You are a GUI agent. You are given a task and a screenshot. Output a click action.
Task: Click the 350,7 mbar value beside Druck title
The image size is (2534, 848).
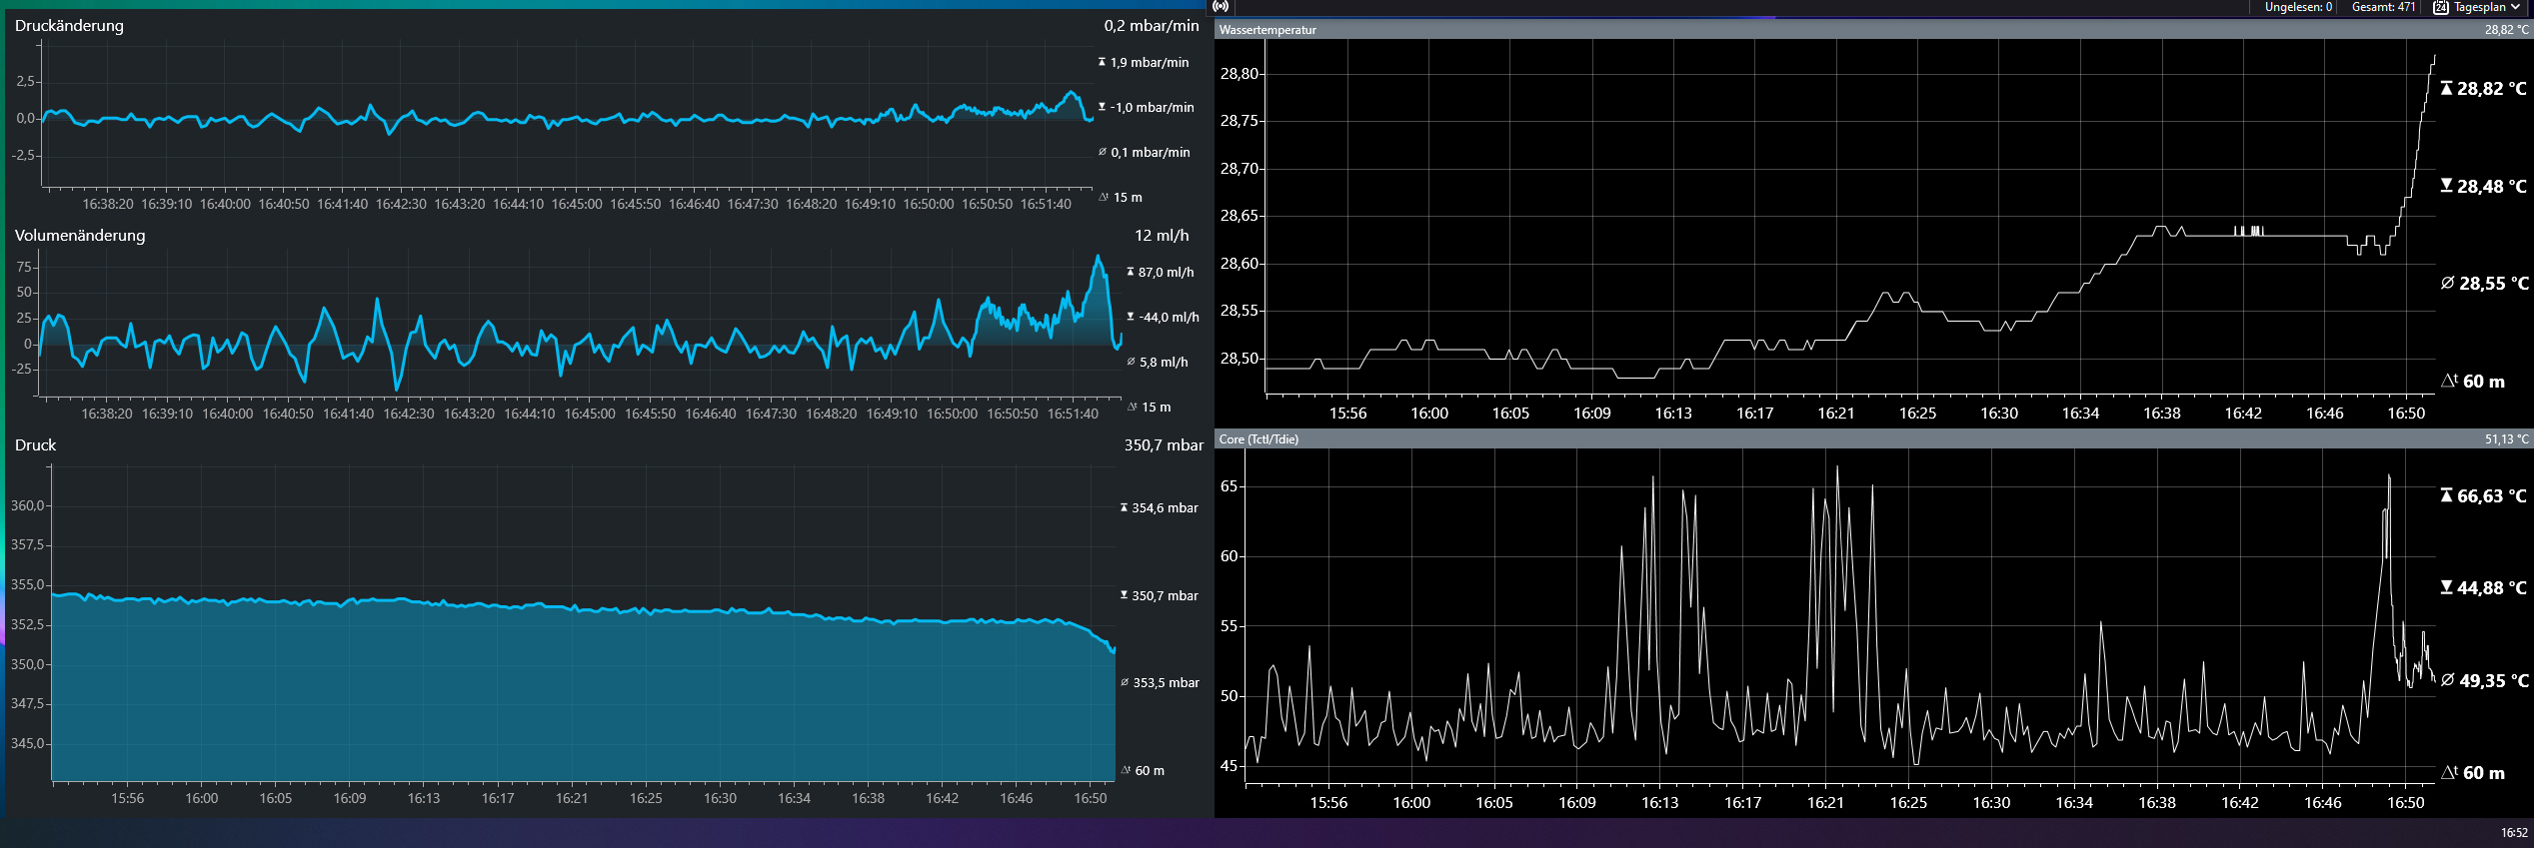pyautogui.click(x=1164, y=445)
